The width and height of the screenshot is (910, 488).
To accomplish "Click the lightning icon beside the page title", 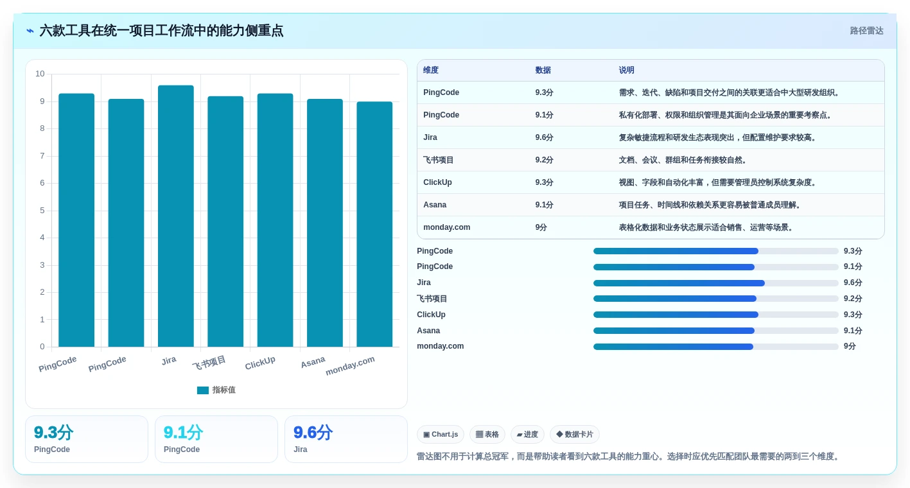I will (30, 31).
